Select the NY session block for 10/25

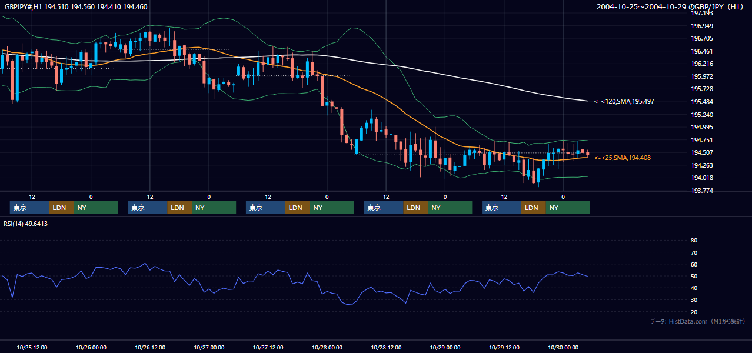[x=96, y=208]
